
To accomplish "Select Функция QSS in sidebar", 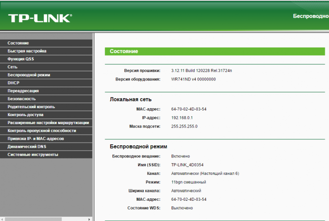I will (x=21, y=59).
